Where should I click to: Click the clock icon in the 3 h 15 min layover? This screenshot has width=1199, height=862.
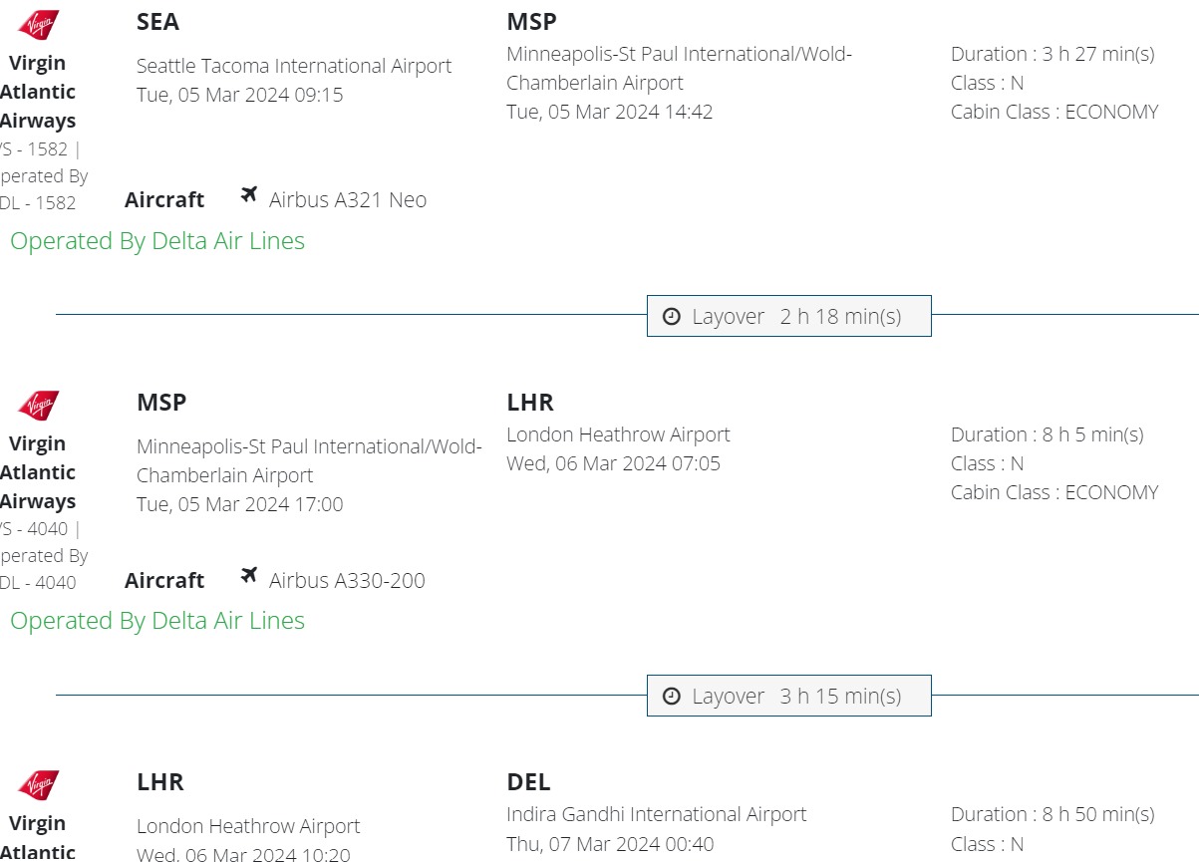[x=672, y=696]
